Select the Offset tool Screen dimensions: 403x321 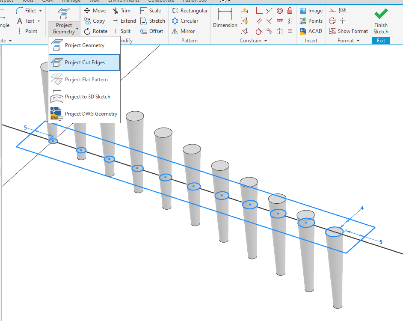click(151, 31)
